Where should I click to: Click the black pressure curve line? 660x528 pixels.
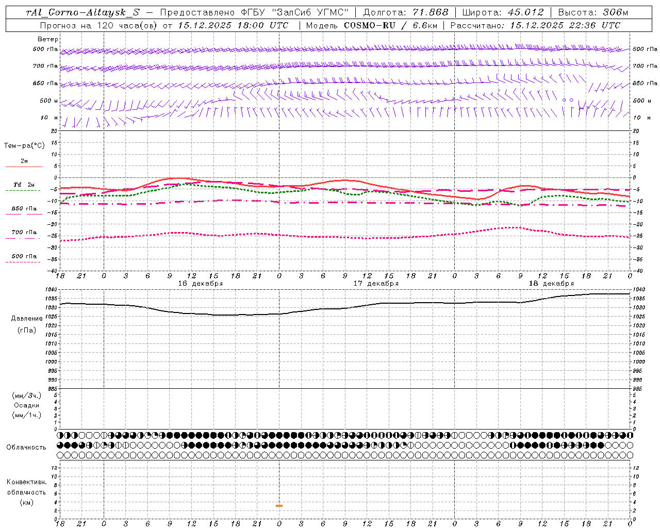coord(345,308)
